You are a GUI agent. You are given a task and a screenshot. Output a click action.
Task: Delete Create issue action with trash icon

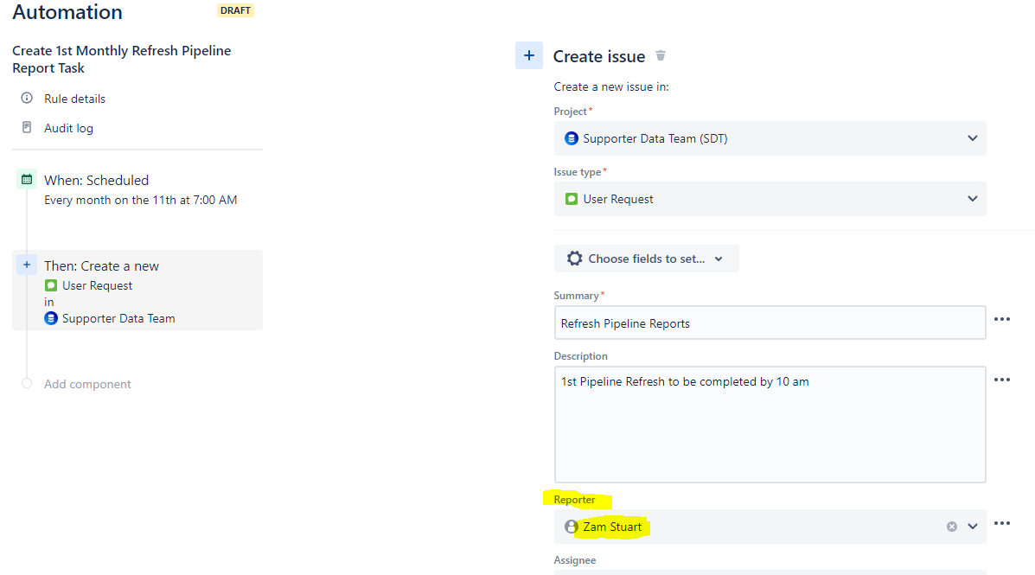pyautogui.click(x=660, y=56)
